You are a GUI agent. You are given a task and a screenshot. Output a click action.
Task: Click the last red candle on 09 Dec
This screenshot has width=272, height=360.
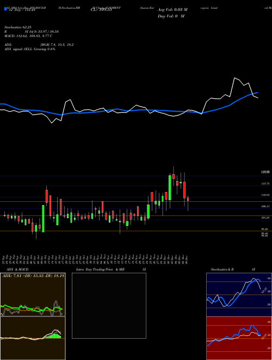[x=188, y=199]
